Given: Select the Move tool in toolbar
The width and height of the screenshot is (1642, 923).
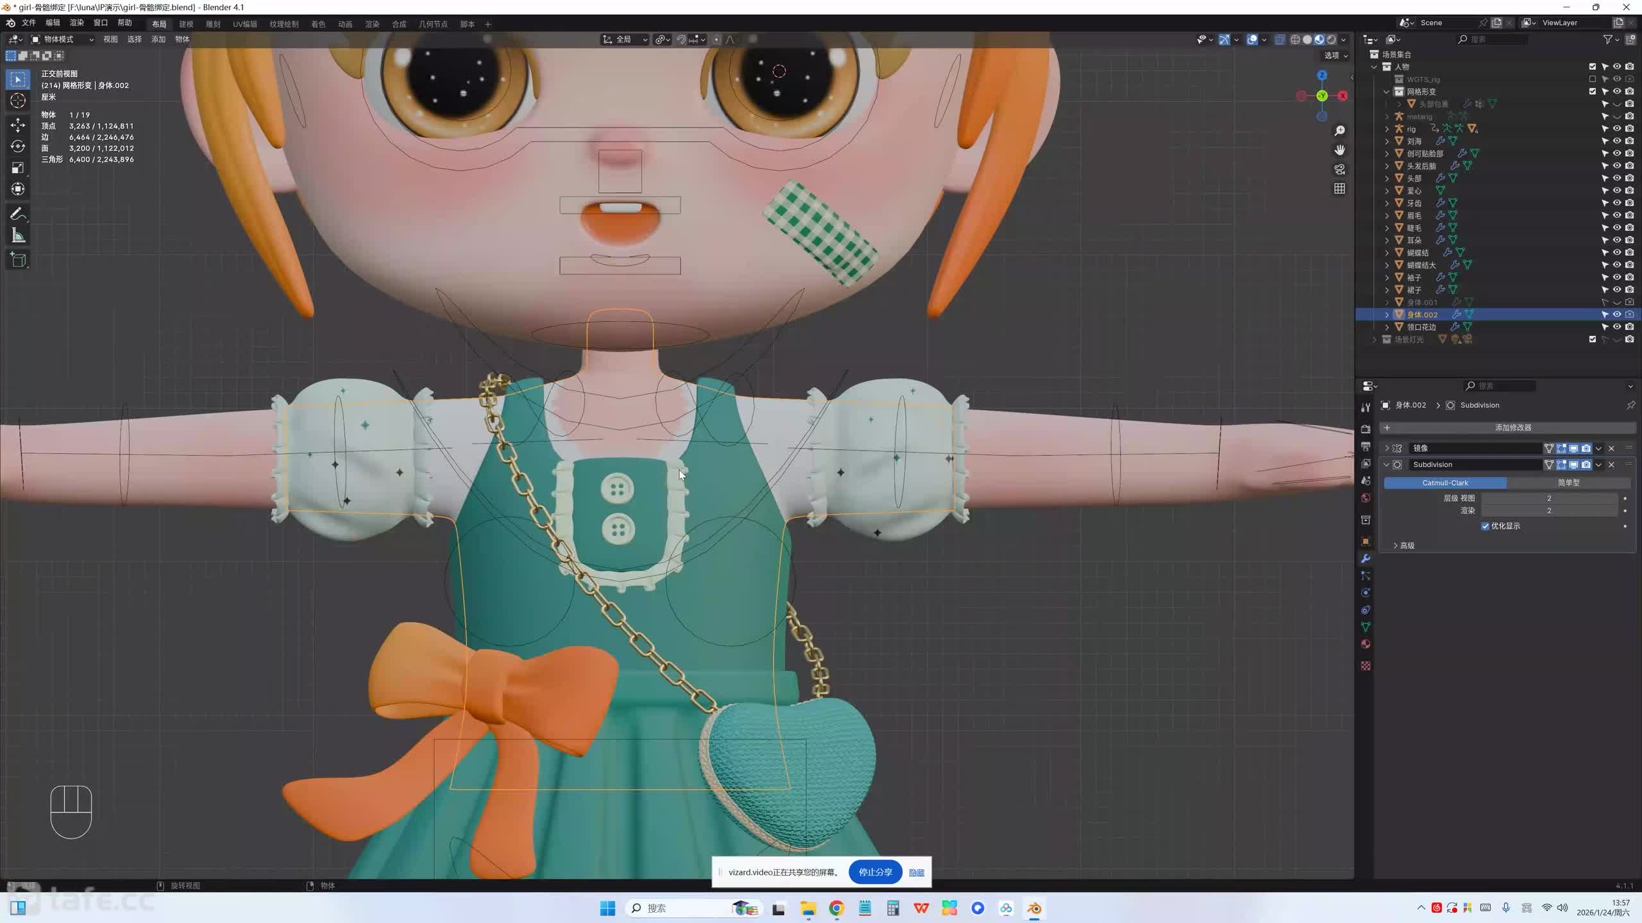Looking at the screenshot, I should pyautogui.click(x=18, y=124).
